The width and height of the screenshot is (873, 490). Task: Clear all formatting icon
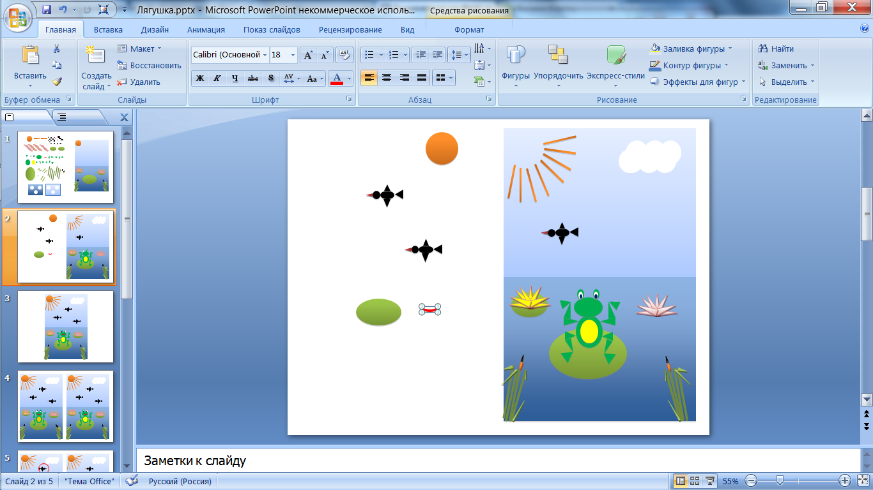pyautogui.click(x=344, y=55)
